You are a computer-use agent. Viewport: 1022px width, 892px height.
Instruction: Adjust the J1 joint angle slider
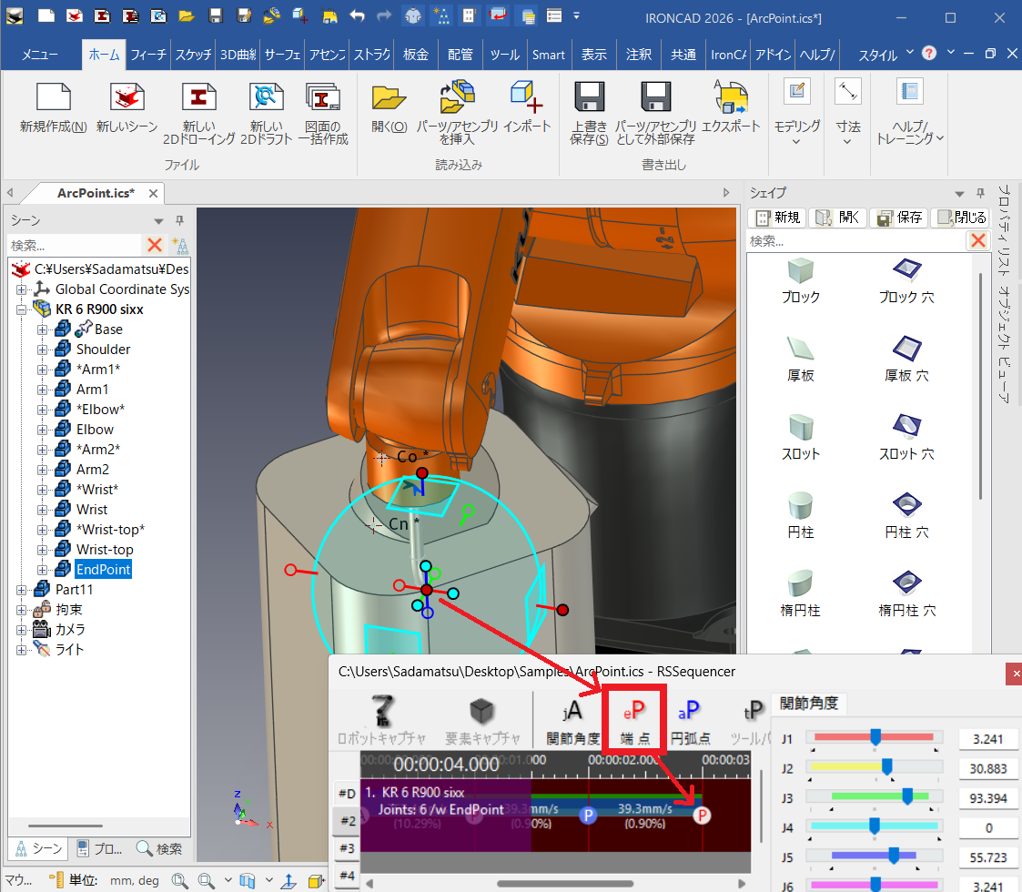pyautogui.click(x=875, y=737)
